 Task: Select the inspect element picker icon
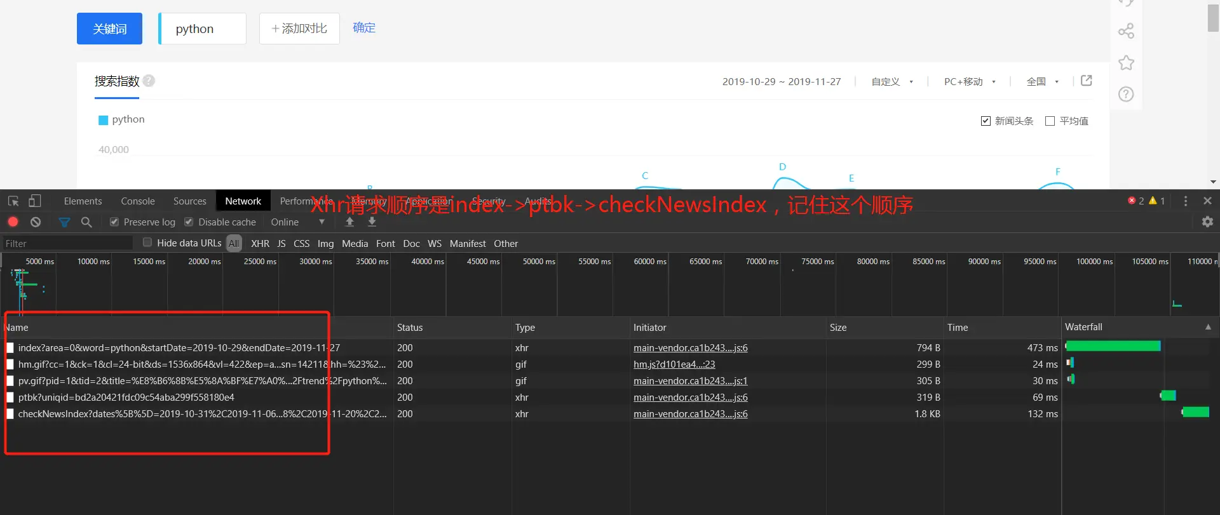(13, 201)
